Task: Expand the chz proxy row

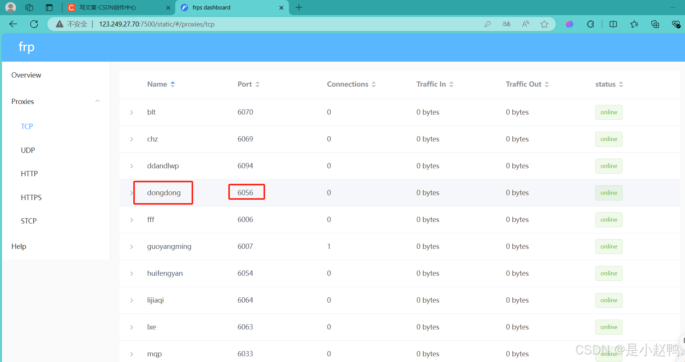Action: pyautogui.click(x=131, y=139)
